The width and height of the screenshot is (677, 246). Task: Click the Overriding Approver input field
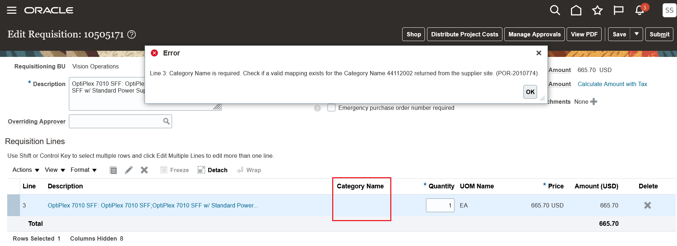coord(115,121)
